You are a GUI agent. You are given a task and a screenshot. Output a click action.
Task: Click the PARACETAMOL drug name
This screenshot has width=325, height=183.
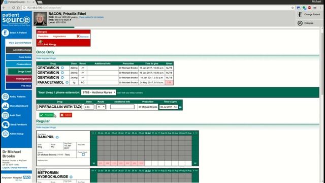pos(51,82)
